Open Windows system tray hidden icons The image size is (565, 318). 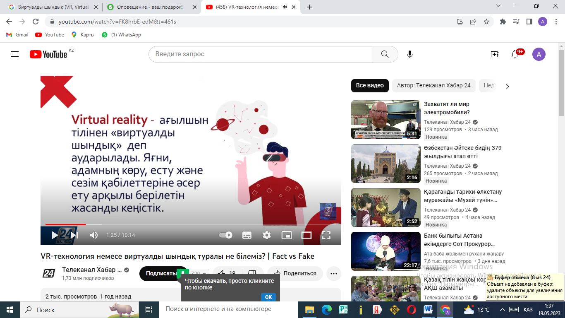coord(502,310)
